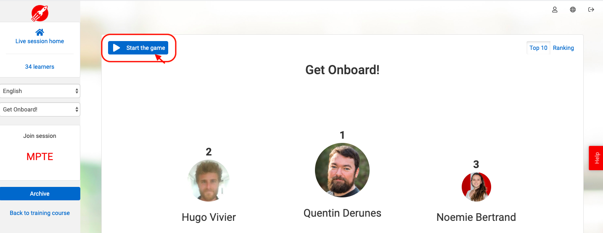Open Live session home link
This screenshot has width=603, height=233.
pyautogui.click(x=40, y=41)
